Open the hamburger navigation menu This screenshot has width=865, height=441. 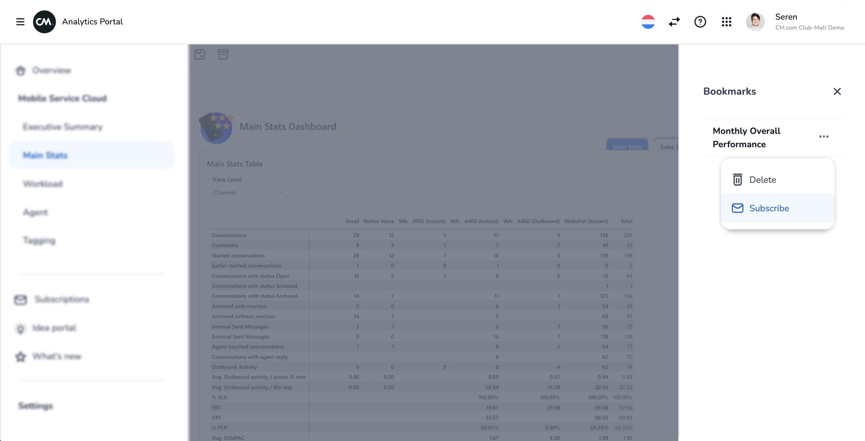[20, 22]
